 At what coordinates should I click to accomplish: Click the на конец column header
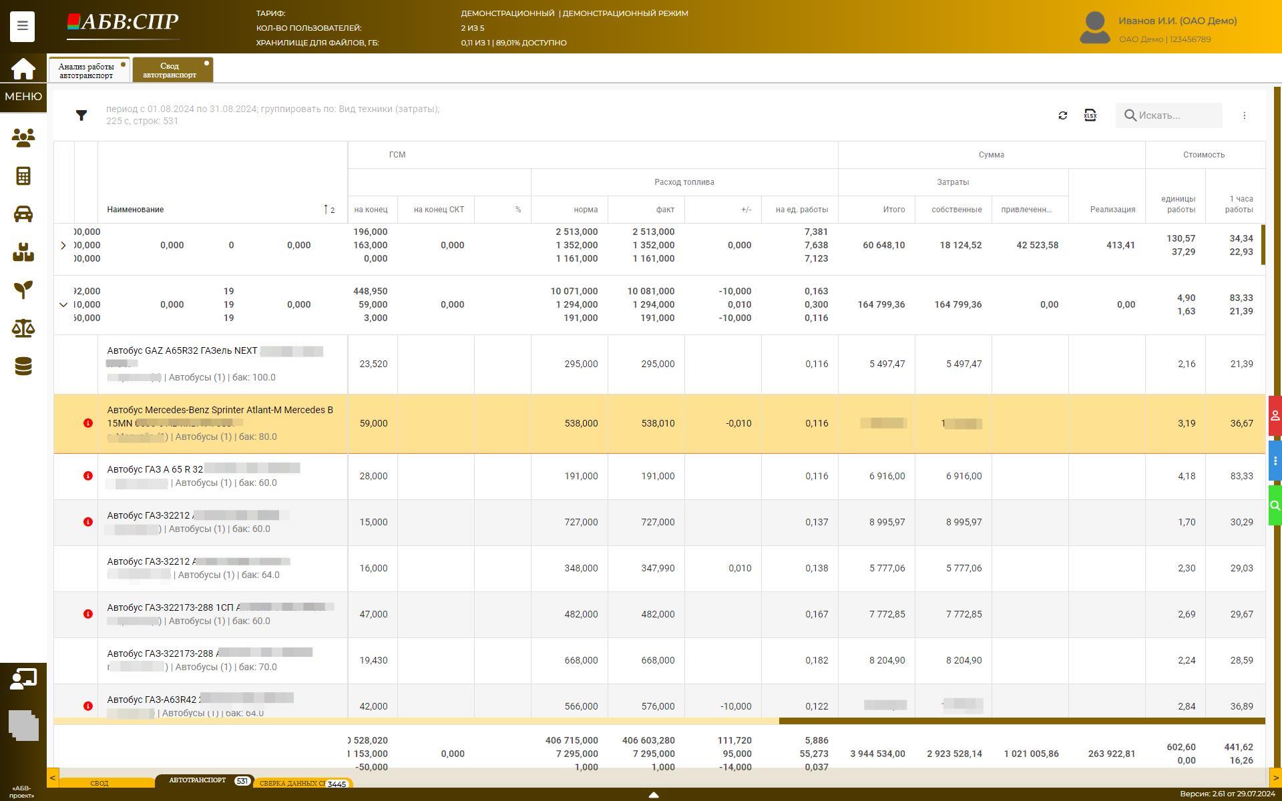[371, 210]
